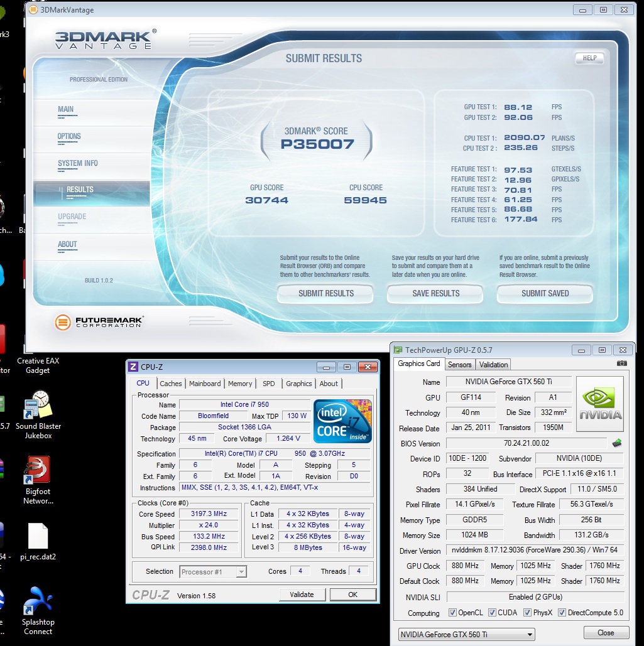Click the OK button in CPU-Z

coord(353,595)
